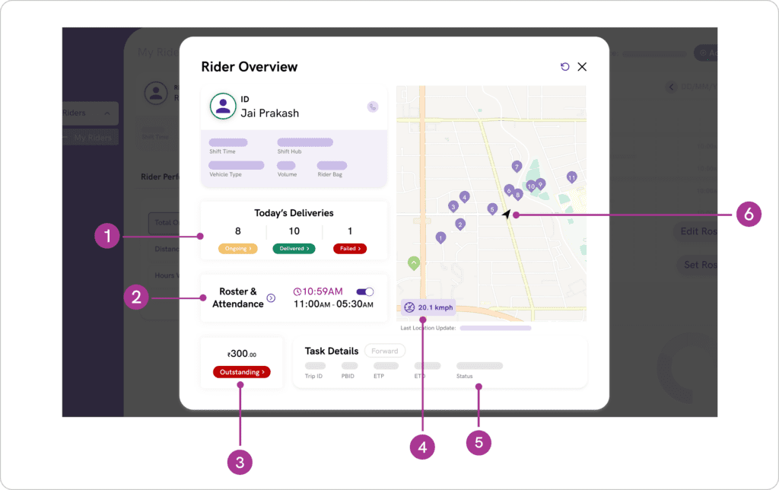Collapse the Riders sidebar menu
This screenshot has width=779, height=490.
click(x=107, y=113)
